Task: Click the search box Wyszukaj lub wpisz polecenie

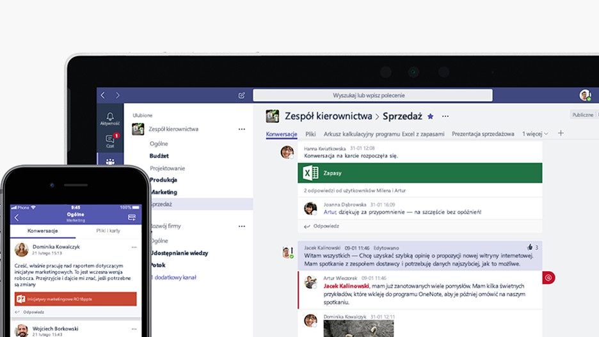Action: (372, 95)
